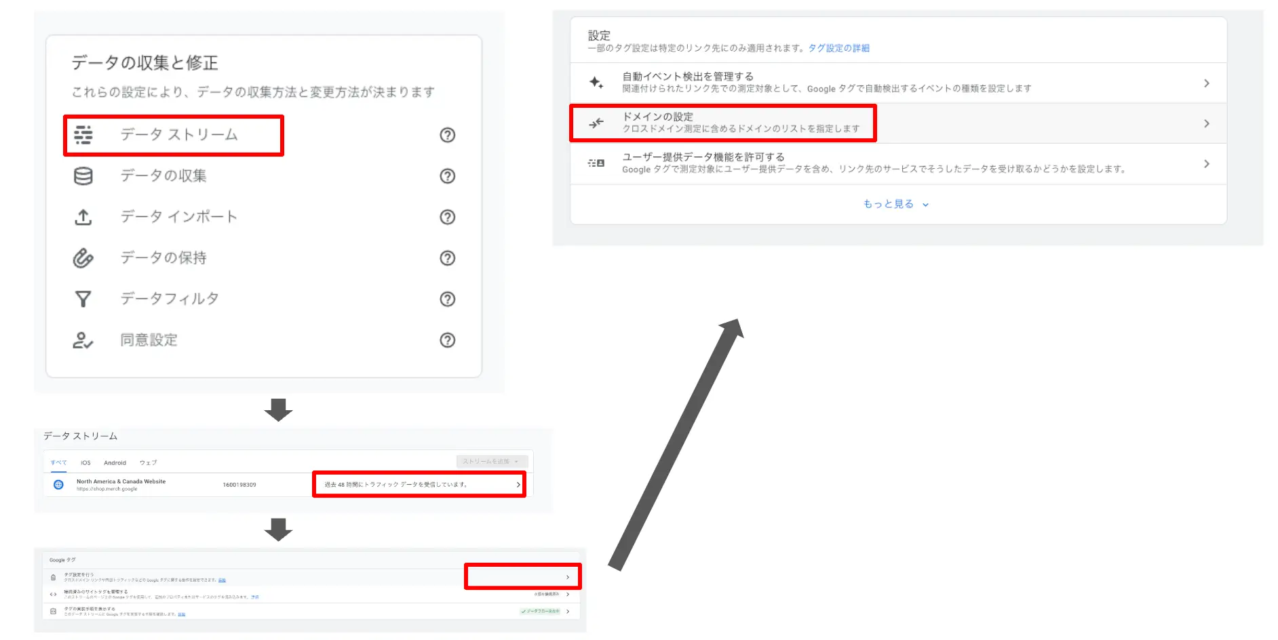Switch to the Android tab
The image size is (1278, 640).
pos(115,463)
